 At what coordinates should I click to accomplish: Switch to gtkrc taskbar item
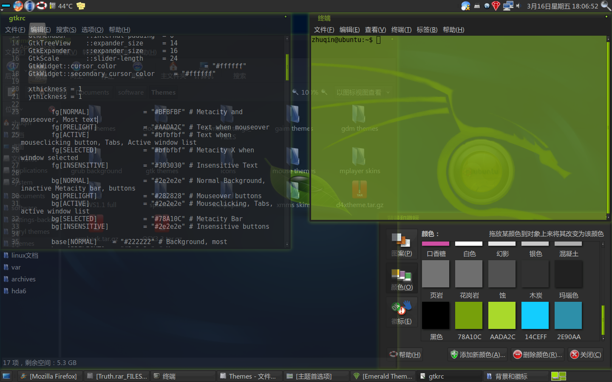pos(449,376)
